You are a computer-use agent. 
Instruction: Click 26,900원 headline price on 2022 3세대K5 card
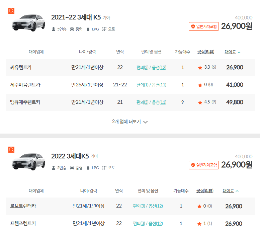237,165
